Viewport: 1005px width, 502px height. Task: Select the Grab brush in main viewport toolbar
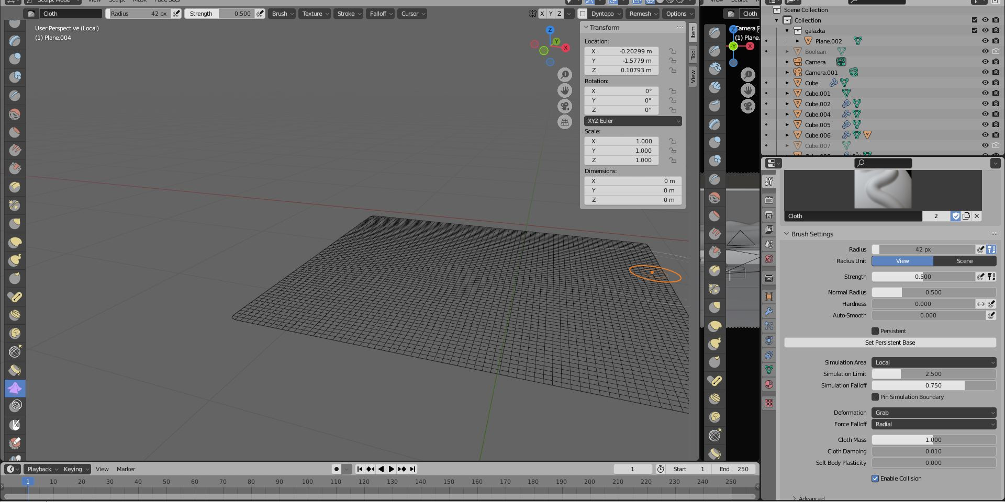pos(15,224)
